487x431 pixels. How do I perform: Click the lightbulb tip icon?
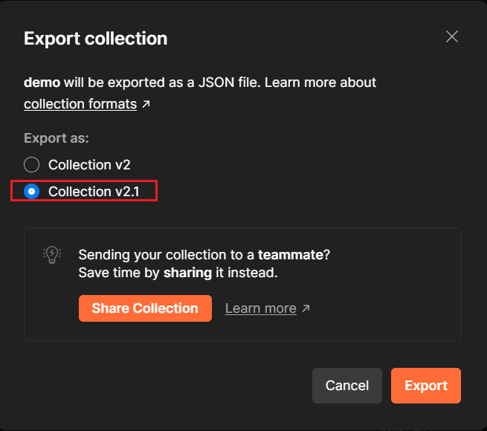click(x=52, y=255)
